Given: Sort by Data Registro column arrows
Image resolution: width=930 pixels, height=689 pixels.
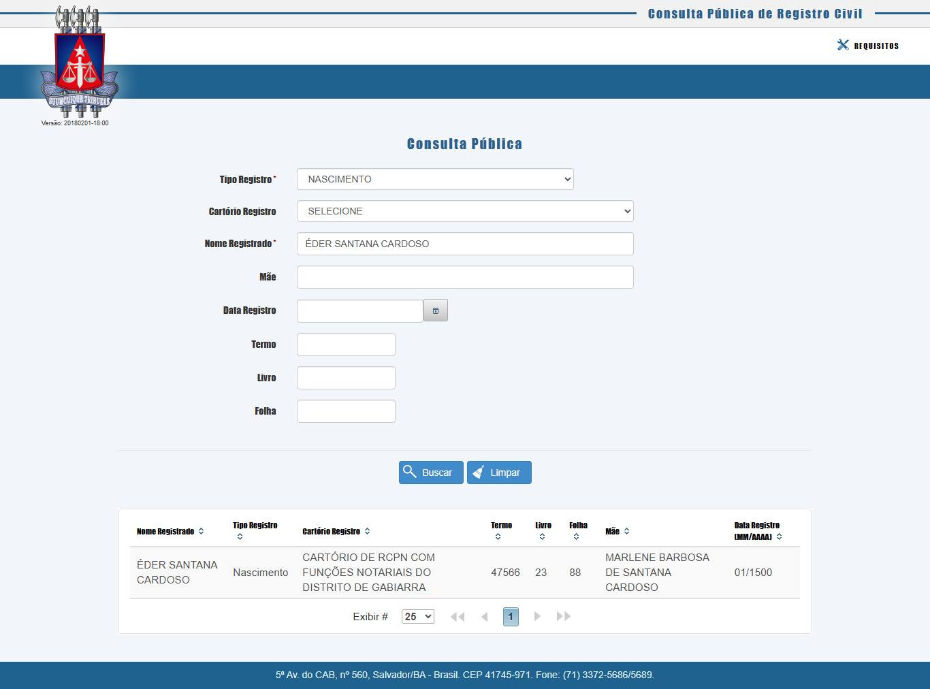Looking at the screenshot, I should tap(779, 536).
